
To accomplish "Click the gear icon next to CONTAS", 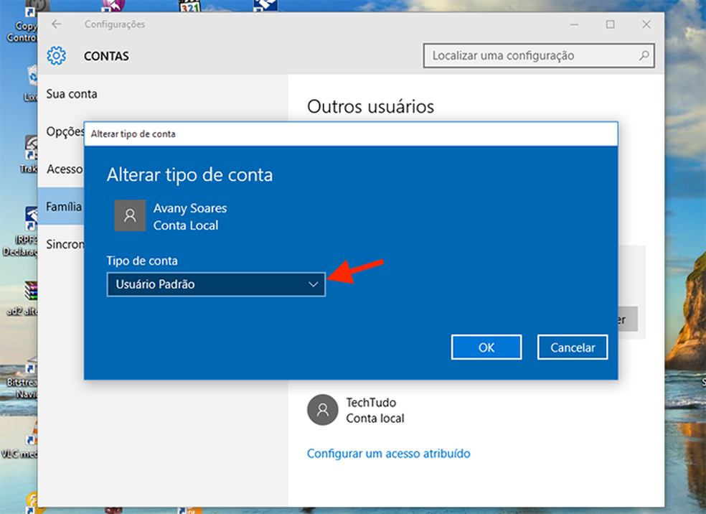I will (56, 56).
